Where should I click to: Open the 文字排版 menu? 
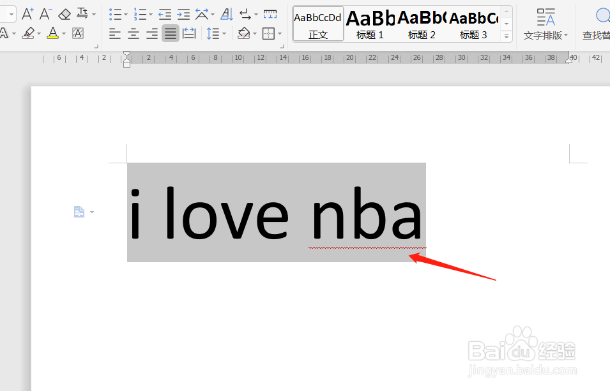pos(546,24)
